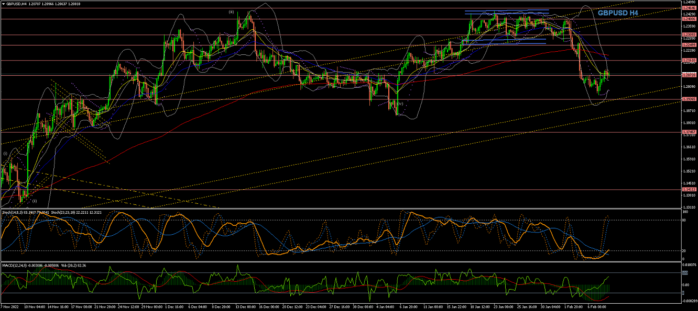This screenshot has height=311, width=698.
Task: Click the 1.24646 price level label
Action: (690, 8)
